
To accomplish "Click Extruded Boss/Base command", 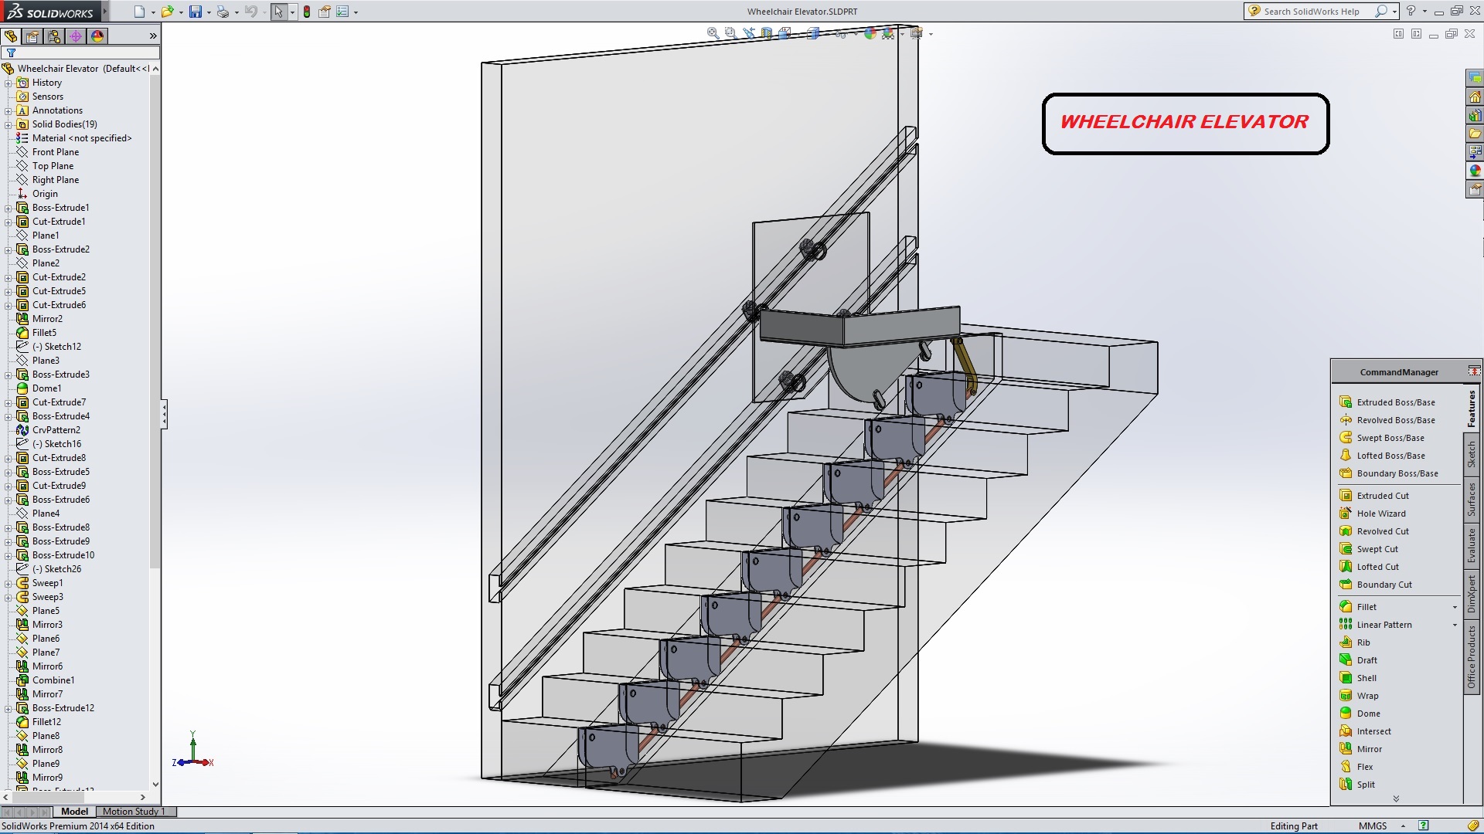I will click(x=1395, y=402).
